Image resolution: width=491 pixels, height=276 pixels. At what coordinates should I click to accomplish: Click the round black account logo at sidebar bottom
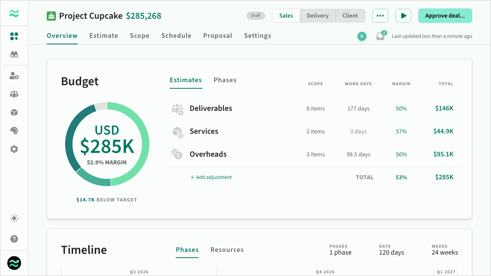tap(14, 263)
